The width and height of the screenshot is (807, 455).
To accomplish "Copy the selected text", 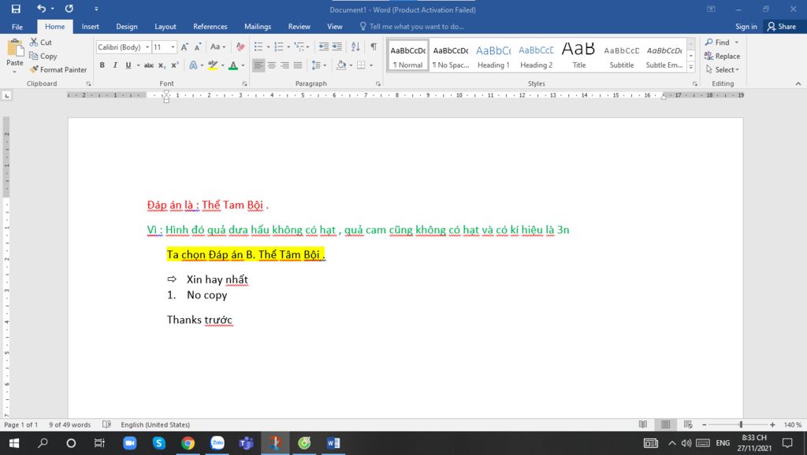I will [43, 56].
